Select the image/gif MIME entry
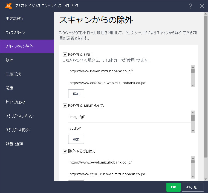 coord(129,117)
